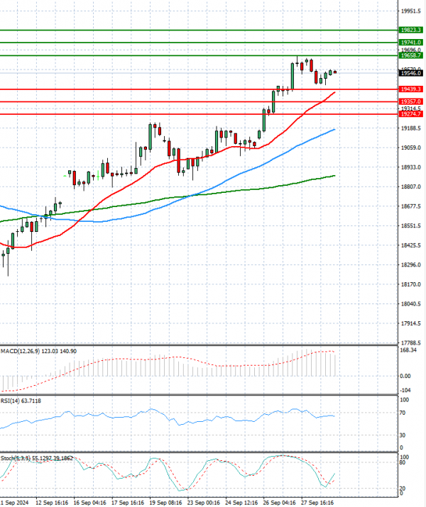Click the 70 level on RSI scale
The height and width of the screenshot is (507, 426).
tap(403, 413)
